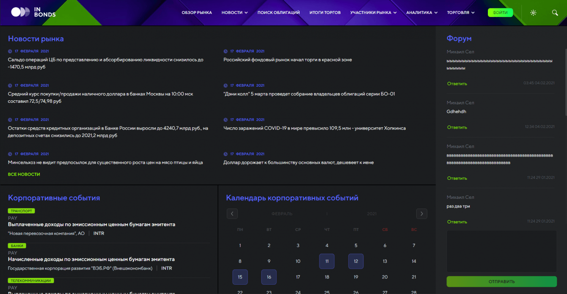Open the search magnifier icon
The height and width of the screenshot is (294, 567).
coord(555,13)
